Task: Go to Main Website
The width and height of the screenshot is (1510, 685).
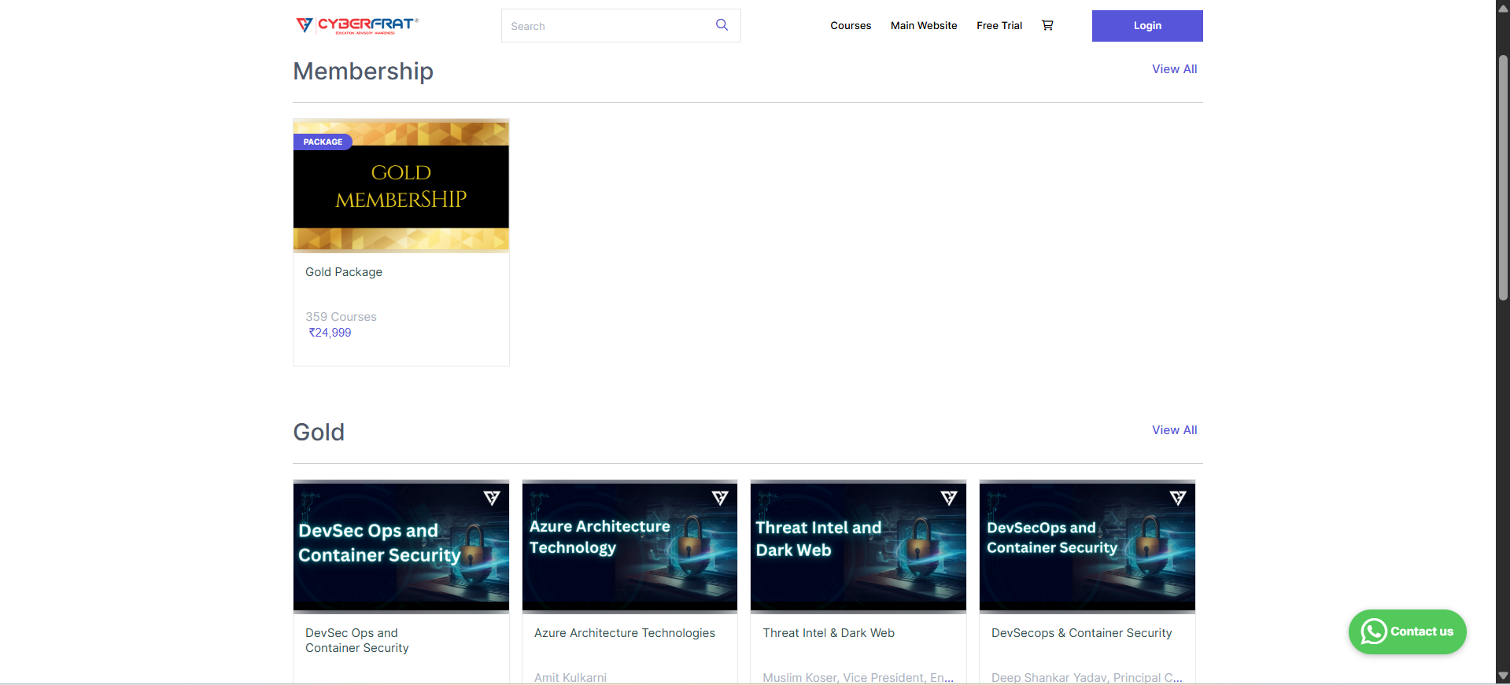Action: 924,25
